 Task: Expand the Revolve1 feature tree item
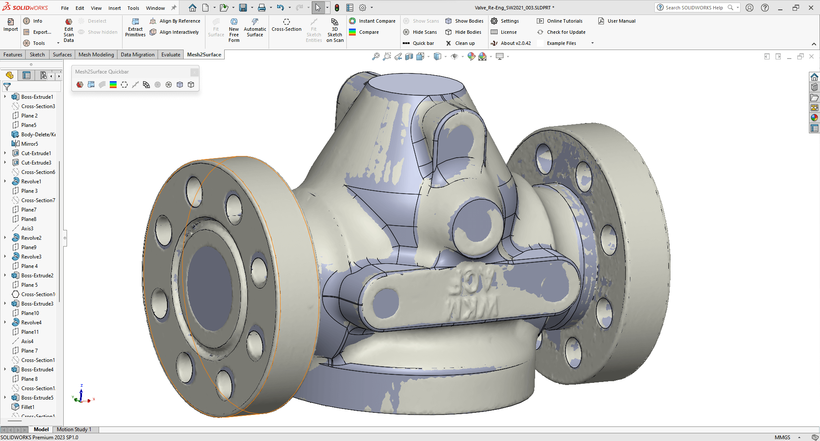(5, 182)
